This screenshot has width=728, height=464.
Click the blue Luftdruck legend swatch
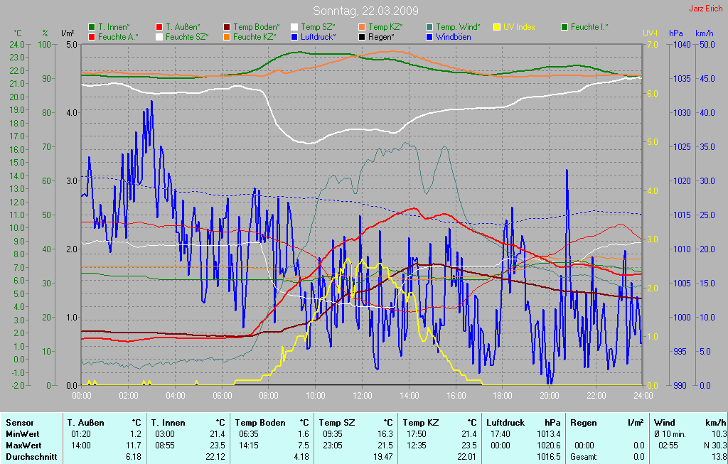click(x=294, y=37)
